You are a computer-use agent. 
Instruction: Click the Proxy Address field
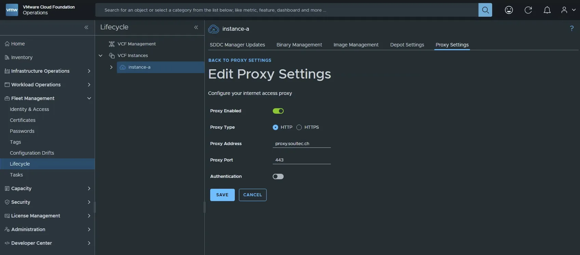(x=301, y=144)
